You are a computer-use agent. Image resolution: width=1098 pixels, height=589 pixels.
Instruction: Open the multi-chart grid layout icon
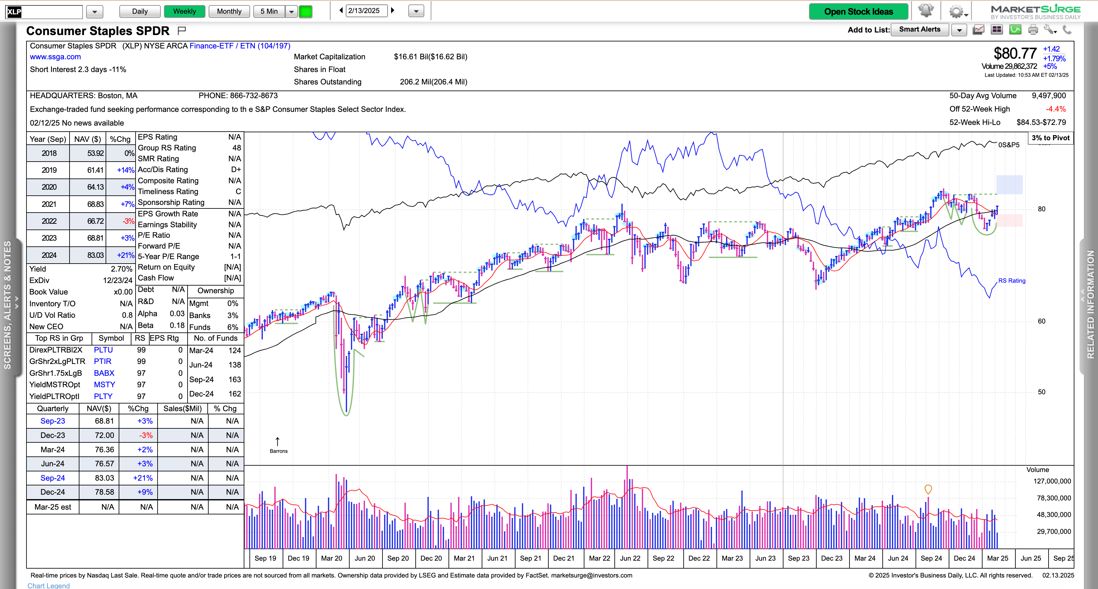pos(997,30)
